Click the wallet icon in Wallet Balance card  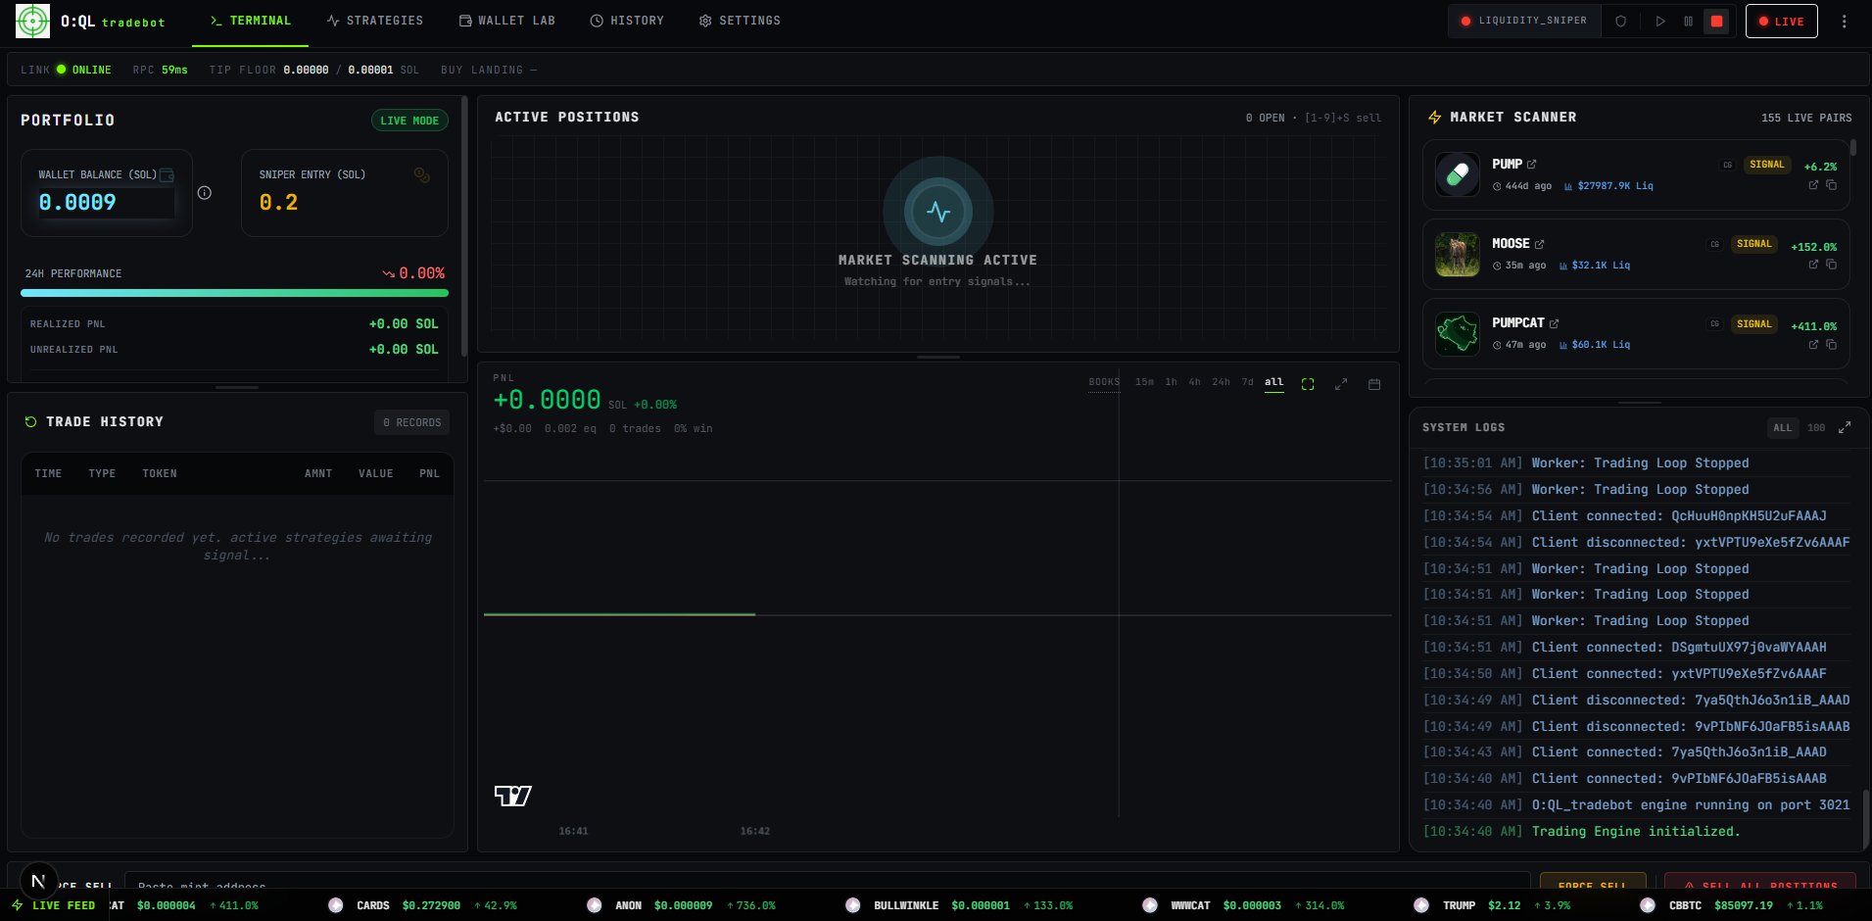(167, 174)
